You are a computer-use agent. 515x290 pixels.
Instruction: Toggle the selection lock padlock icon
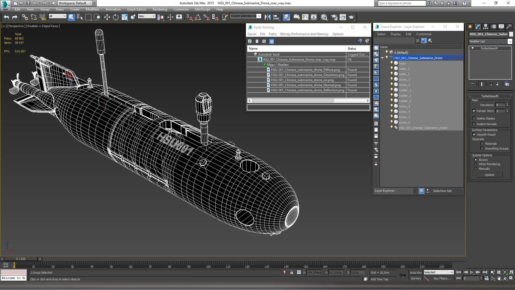tap(292, 272)
